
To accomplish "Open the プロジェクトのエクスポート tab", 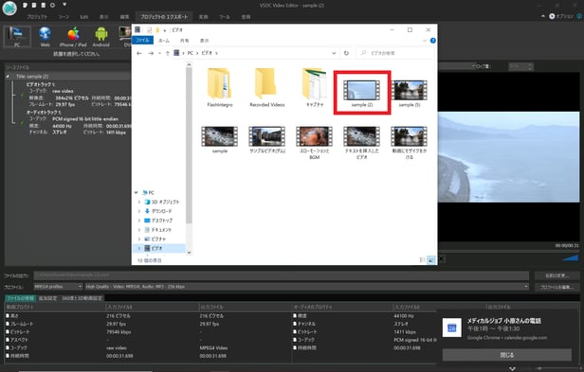I will 164,17.
